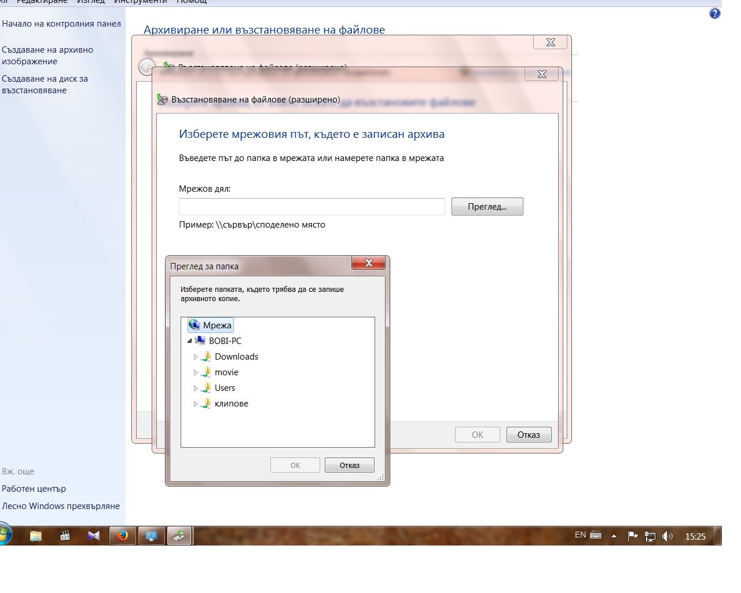Click the volume speaker tray icon

(667, 536)
